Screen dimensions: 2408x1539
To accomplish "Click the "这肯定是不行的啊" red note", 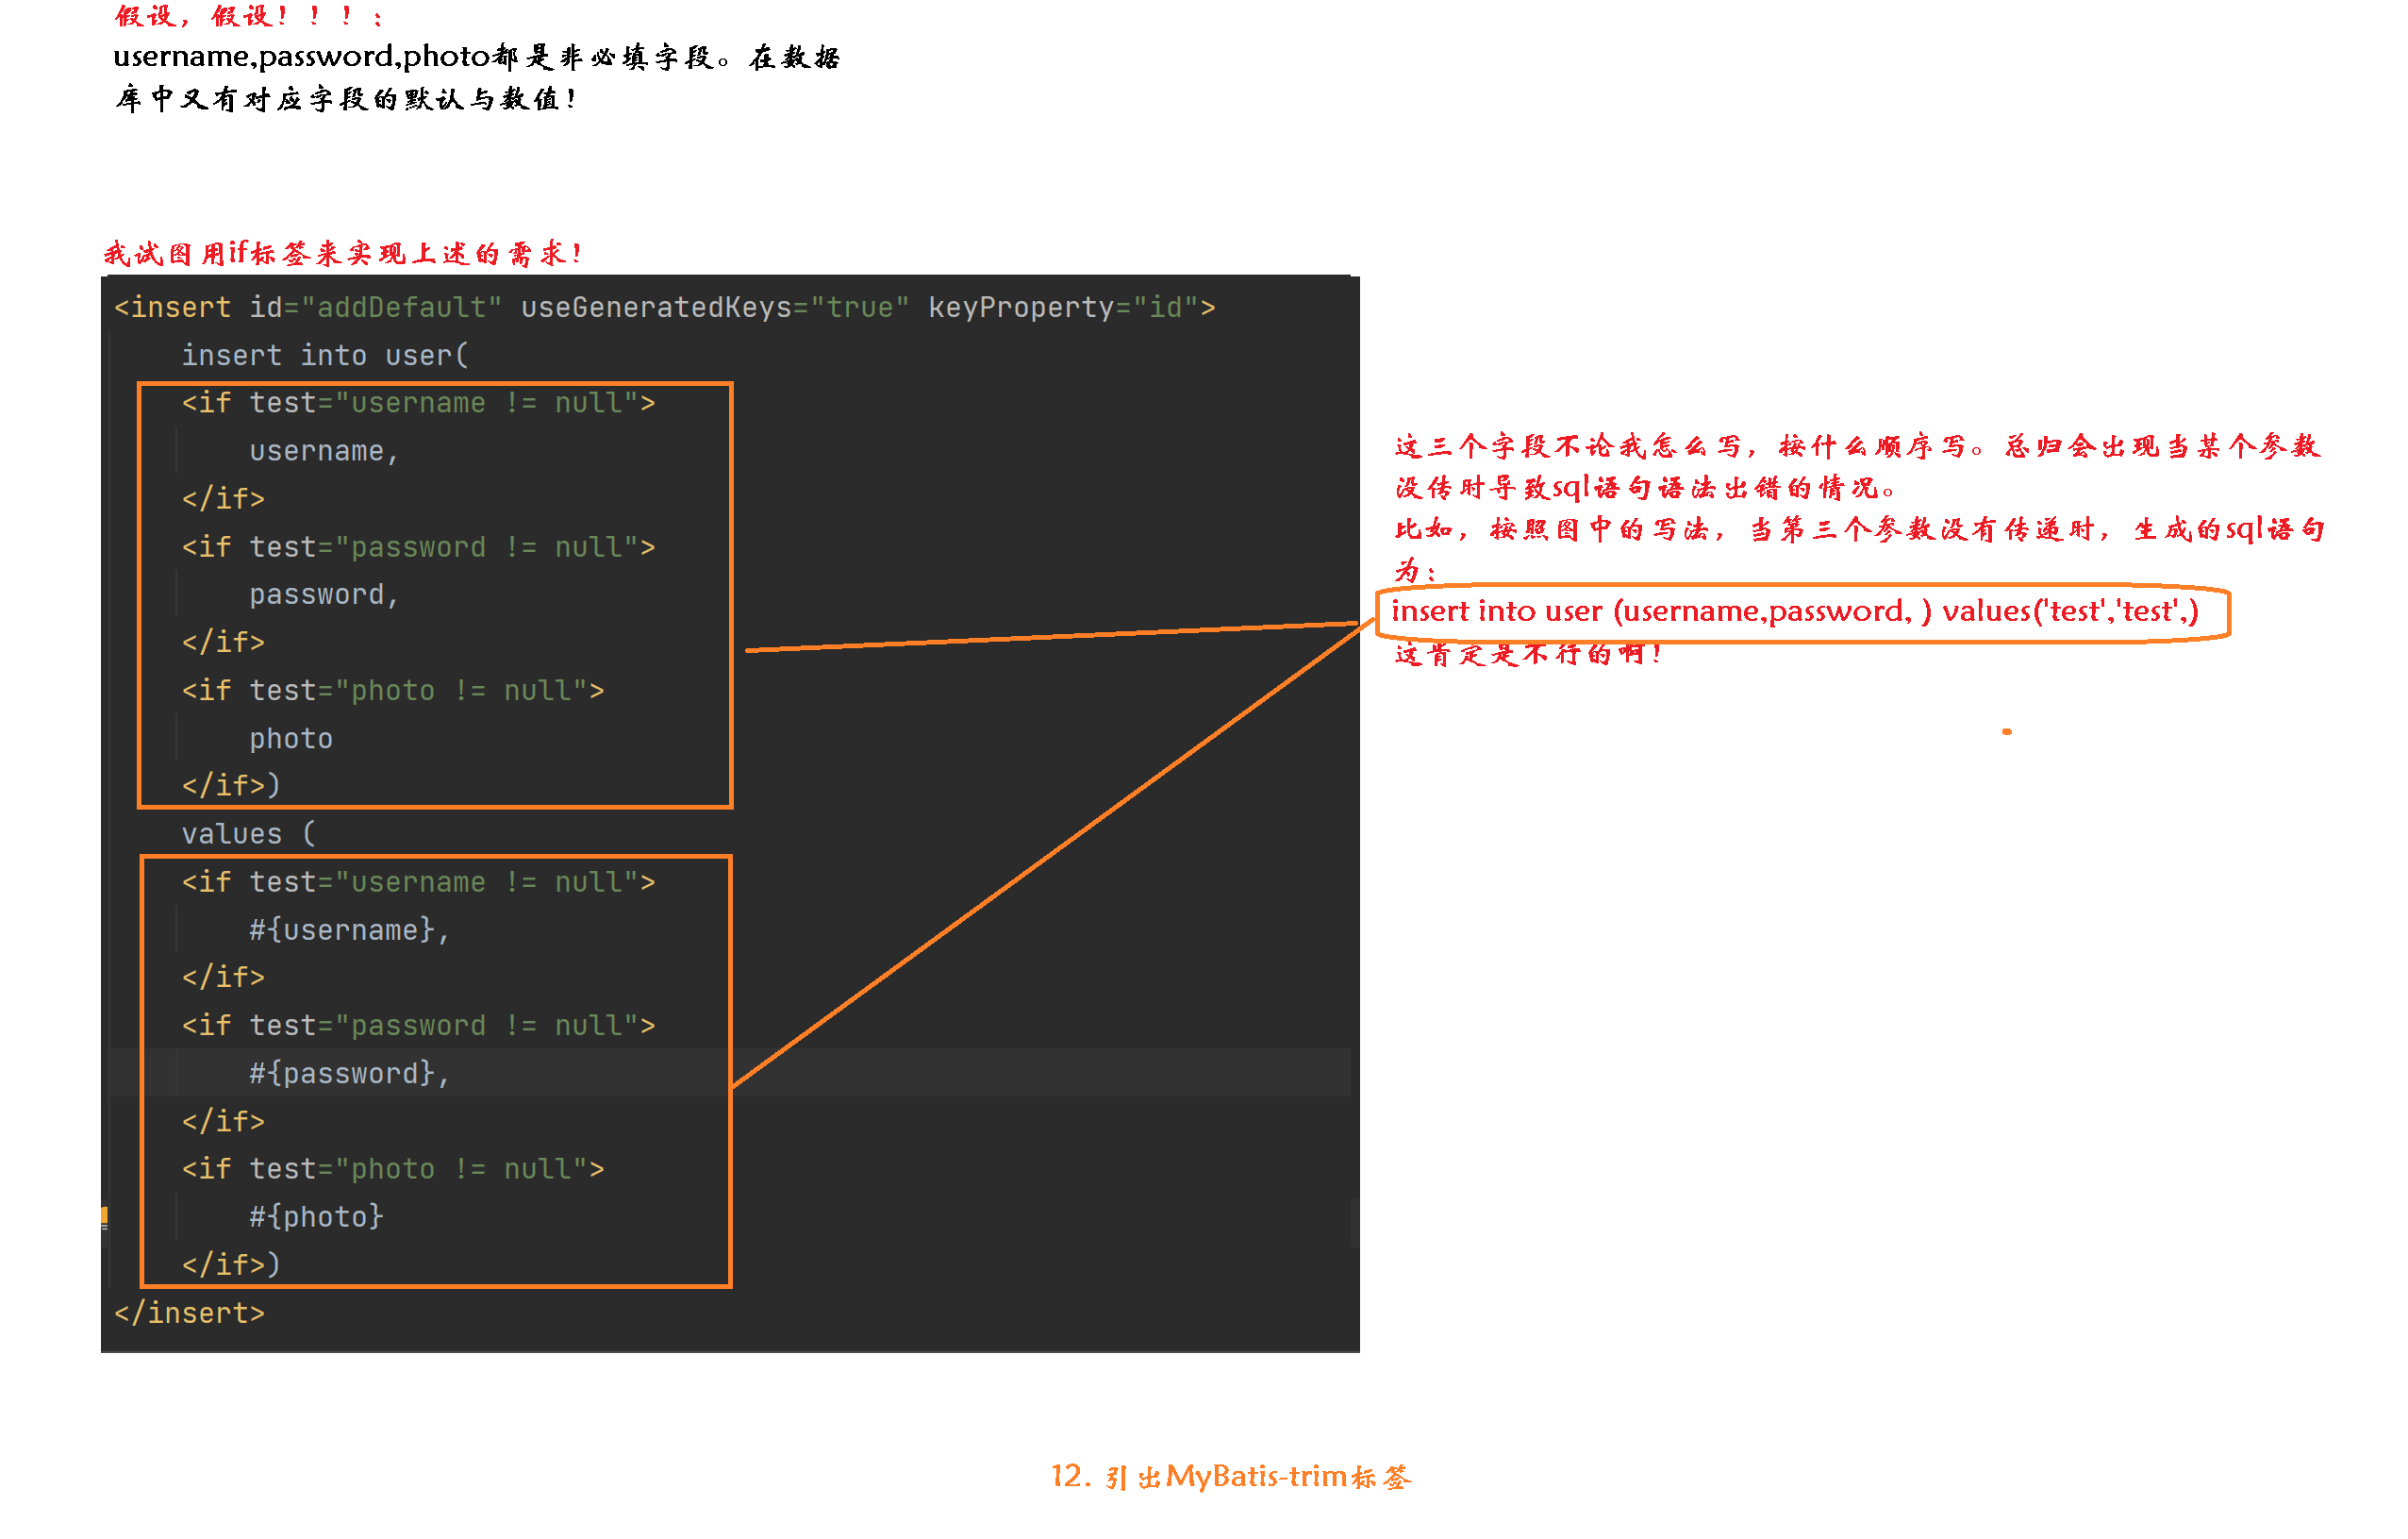I will [1527, 655].
